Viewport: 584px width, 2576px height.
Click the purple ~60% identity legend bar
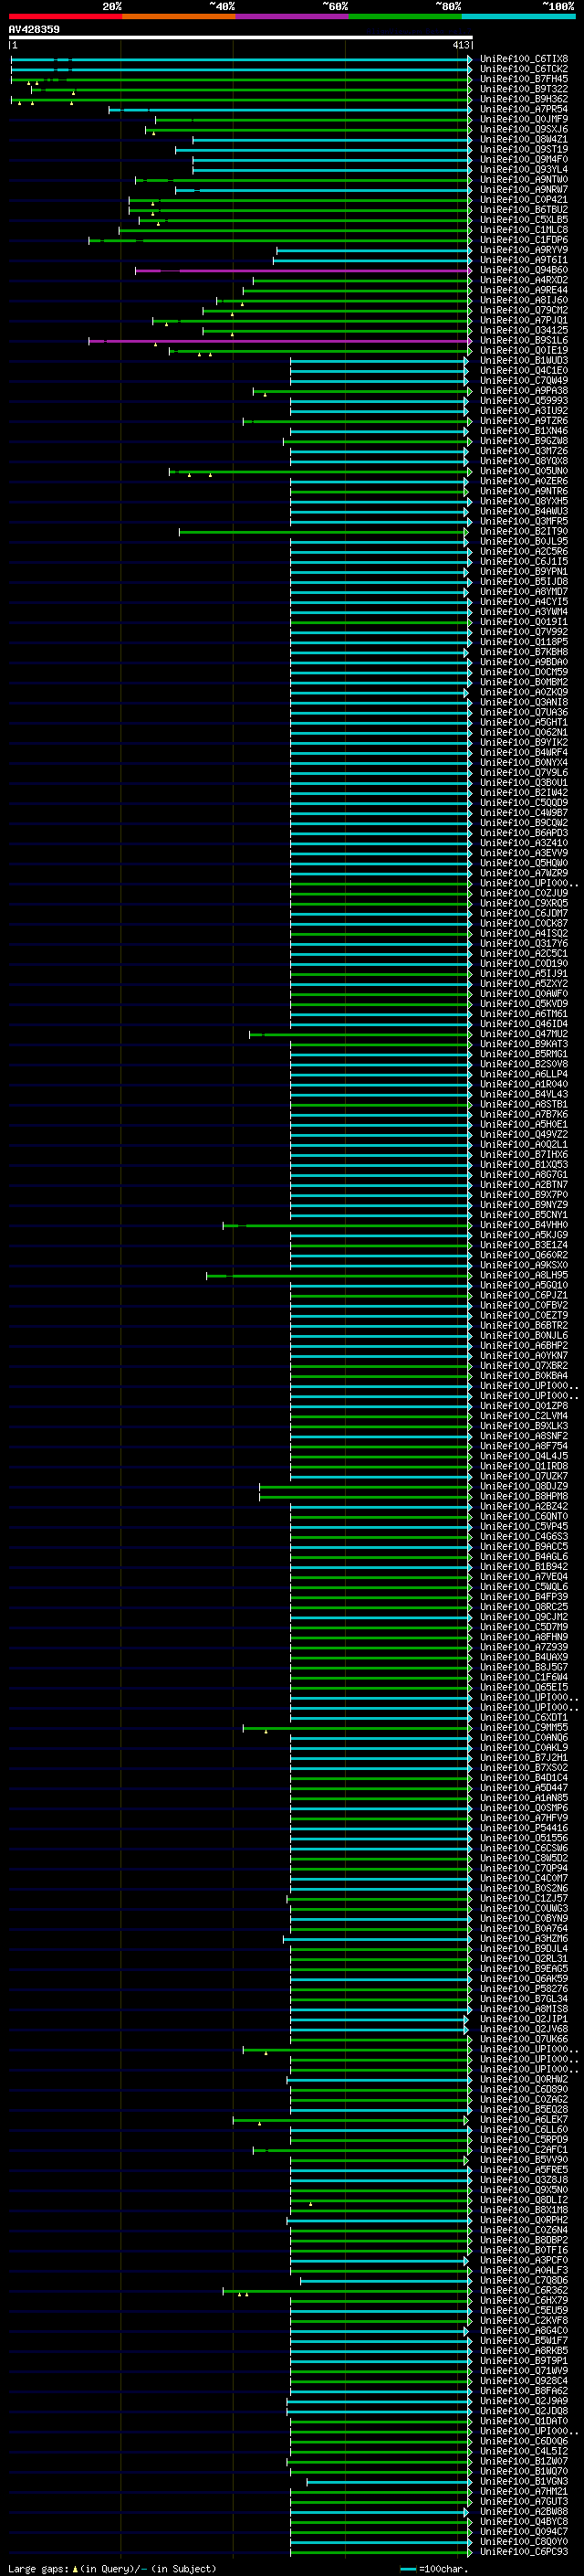click(291, 16)
